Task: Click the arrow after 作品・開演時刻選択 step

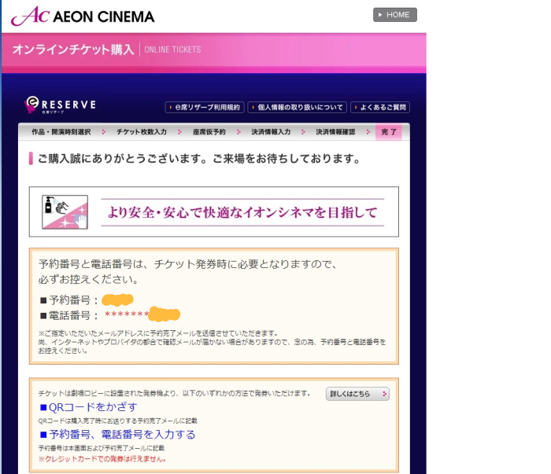Action: pyautogui.click(x=104, y=132)
